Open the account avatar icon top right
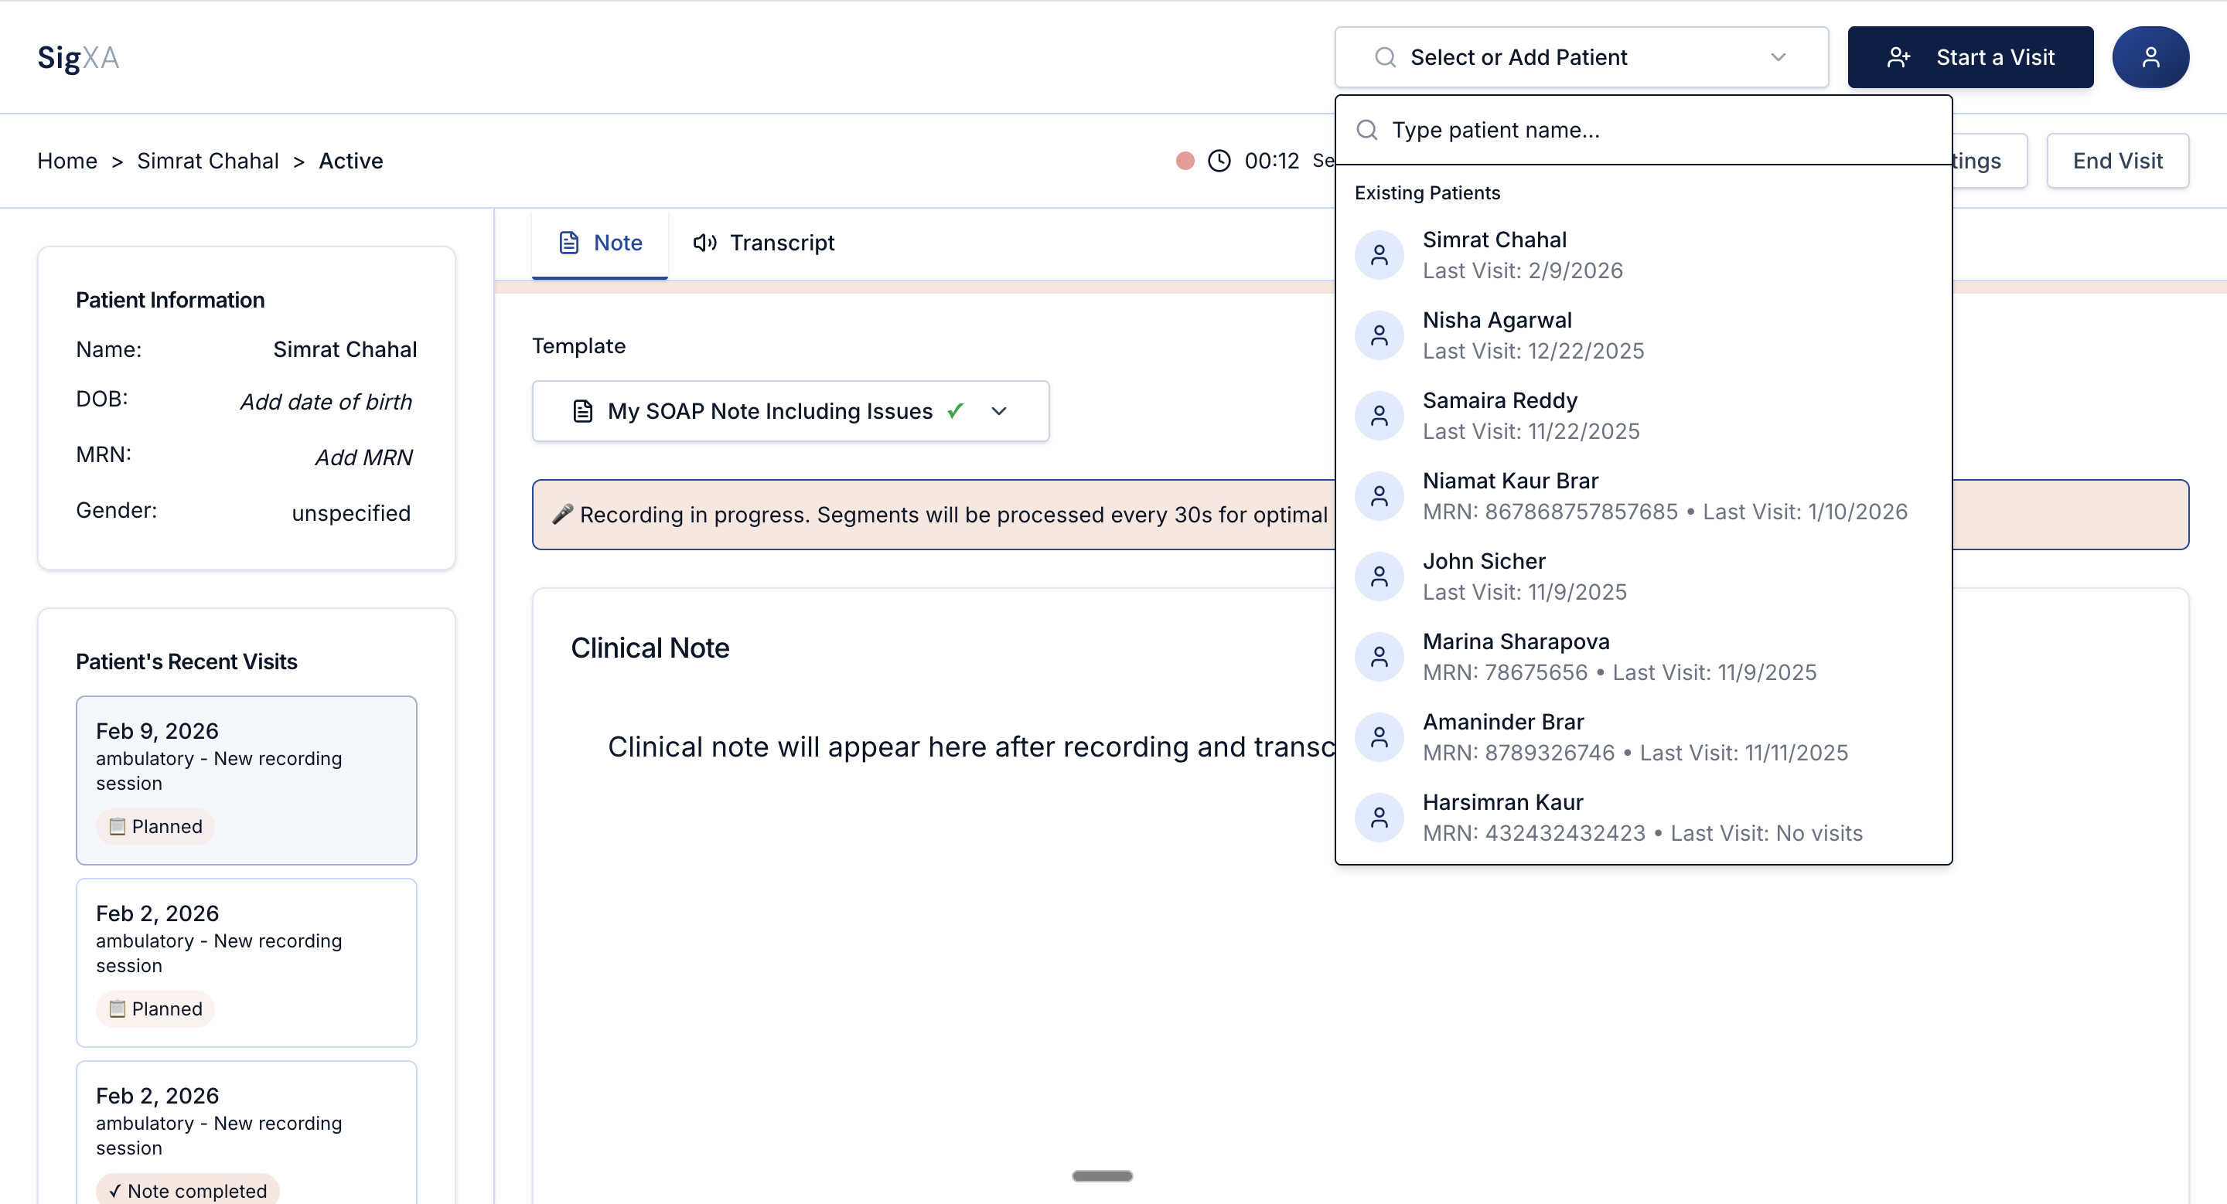Image resolution: width=2227 pixels, height=1204 pixels. coord(2151,57)
